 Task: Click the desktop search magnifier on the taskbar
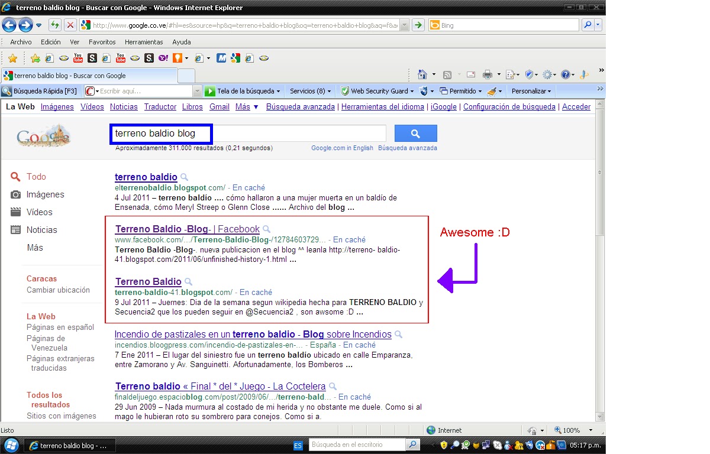click(x=414, y=445)
